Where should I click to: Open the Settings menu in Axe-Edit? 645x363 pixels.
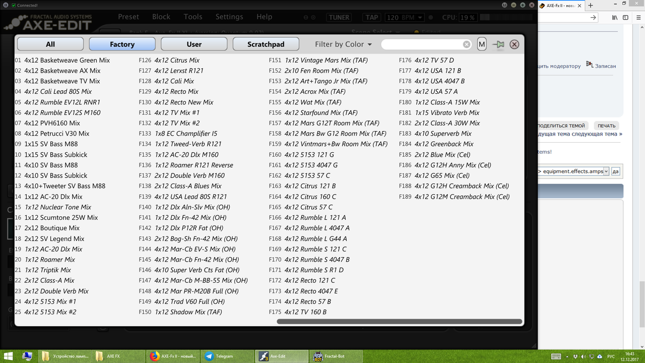pos(229,17)
